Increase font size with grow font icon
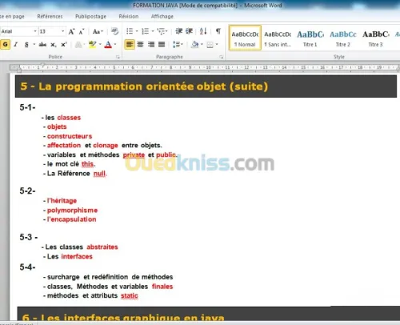400x325 pixels. (71, 31)
